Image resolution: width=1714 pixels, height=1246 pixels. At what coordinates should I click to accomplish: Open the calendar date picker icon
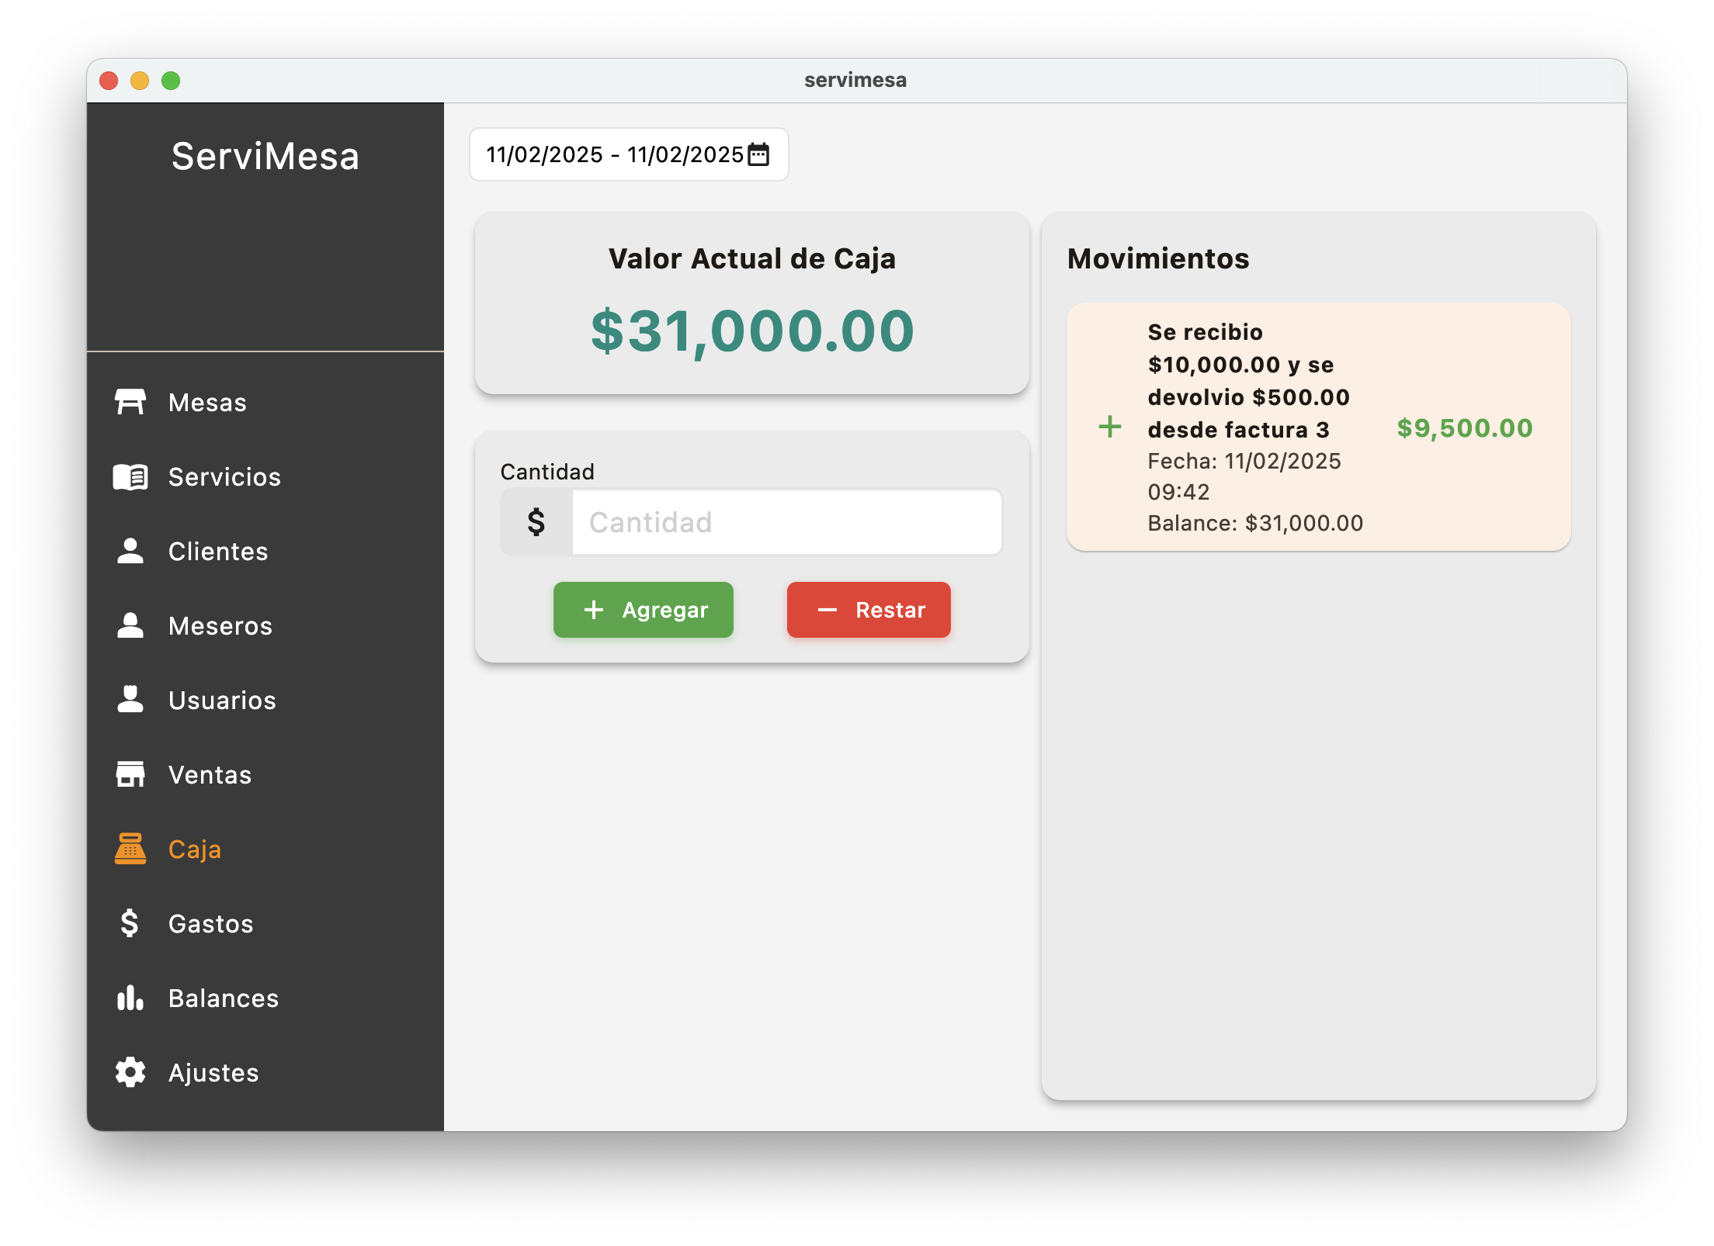(x=758, y=154)
